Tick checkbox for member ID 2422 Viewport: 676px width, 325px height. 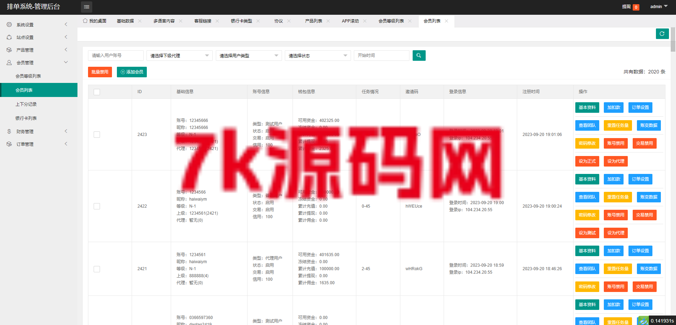coord(97,206)
